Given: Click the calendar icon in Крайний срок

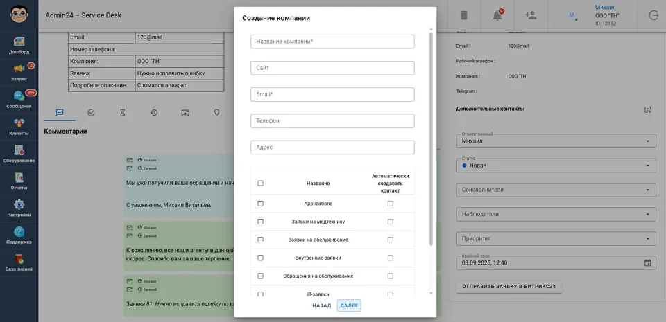Looking at the screenshot, I should (648, 262).
